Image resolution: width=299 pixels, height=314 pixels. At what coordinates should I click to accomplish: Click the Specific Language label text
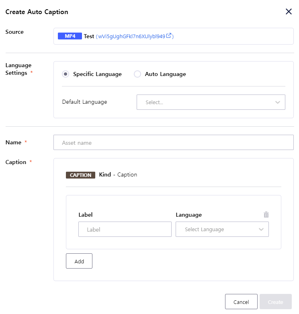[97, 74]
